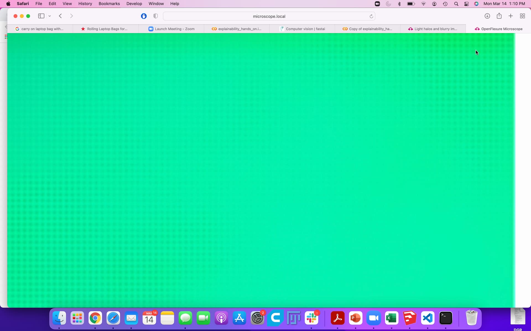Viewport: 531px width, 331px height.
Task: Open Notes from the Dock
Action: coord(167,318)
